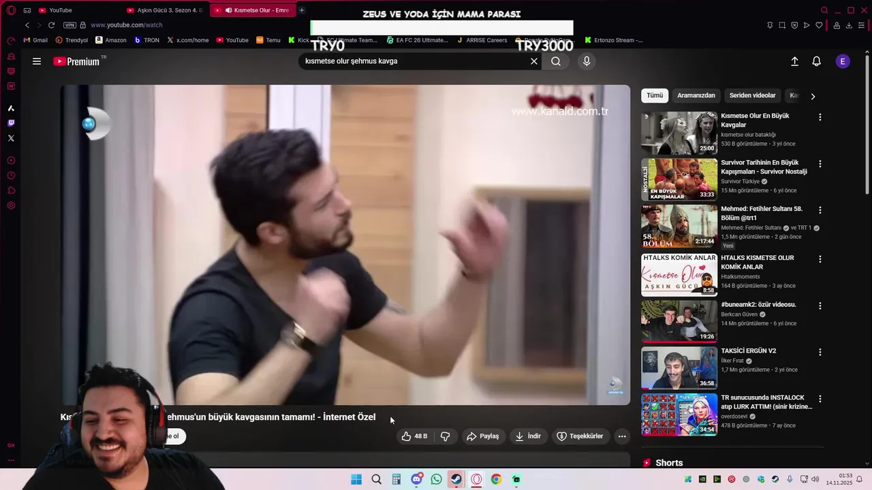Open options for HTALKS KISMETSE OLUR video
The image size is (872, 490).
coord(820,259)
